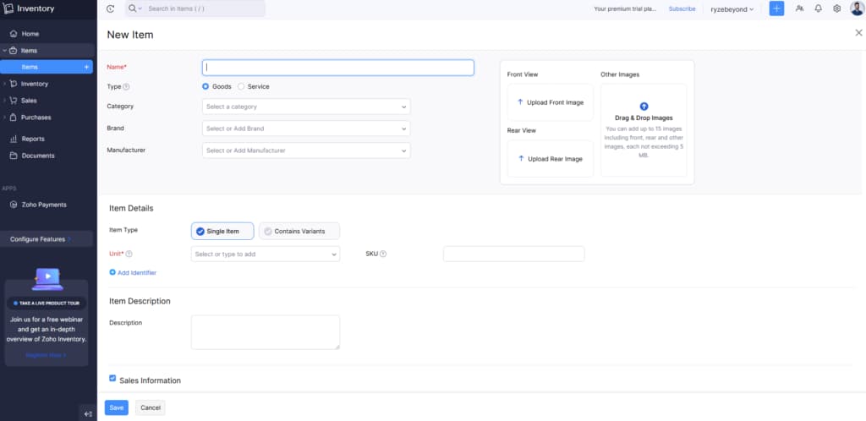Click the blue quick create plus button

(776, 8)
